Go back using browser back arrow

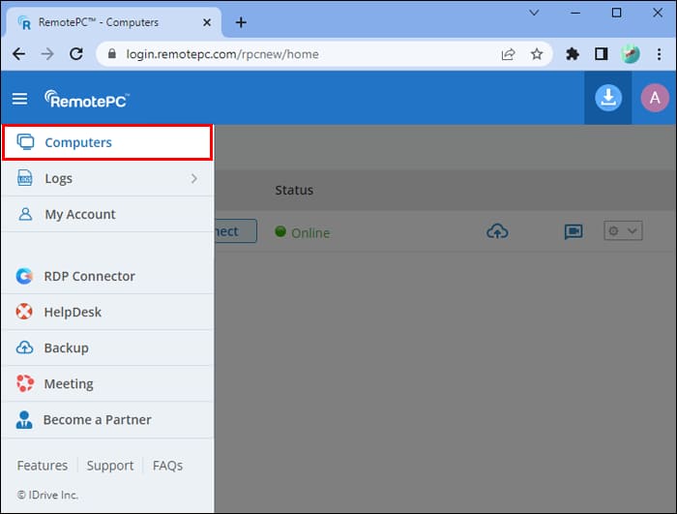(19, 54)
